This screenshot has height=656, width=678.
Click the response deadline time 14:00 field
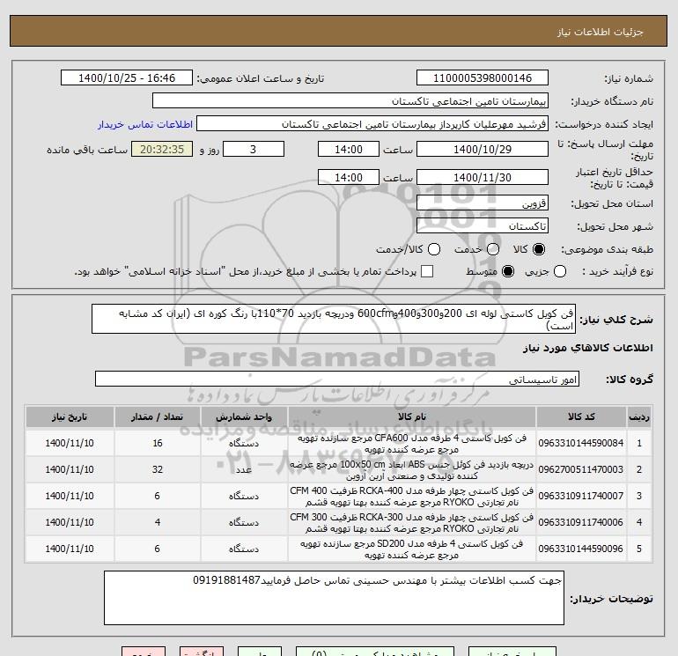point(349,149)
